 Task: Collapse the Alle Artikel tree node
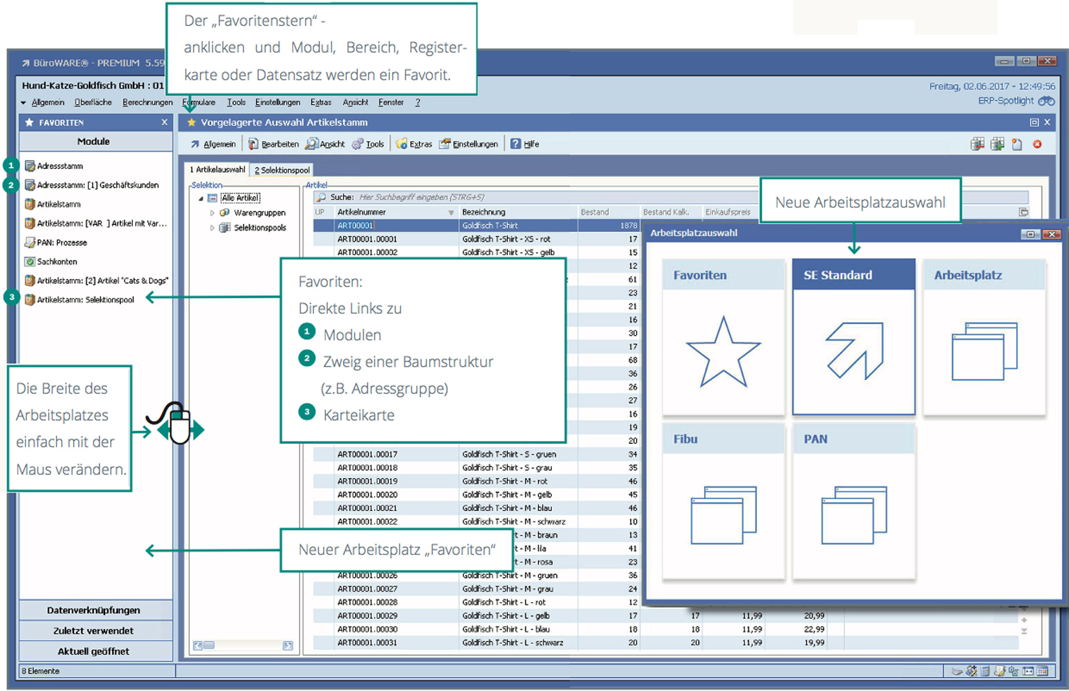coord(201,198)
